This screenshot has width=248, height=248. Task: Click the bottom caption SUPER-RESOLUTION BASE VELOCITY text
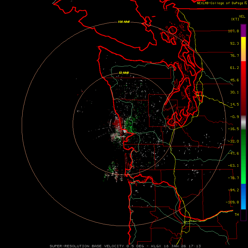click(x=87, y=246)
